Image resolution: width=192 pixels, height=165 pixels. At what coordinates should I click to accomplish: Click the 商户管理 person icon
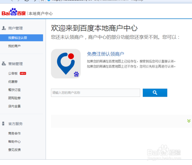pos(4,28)
